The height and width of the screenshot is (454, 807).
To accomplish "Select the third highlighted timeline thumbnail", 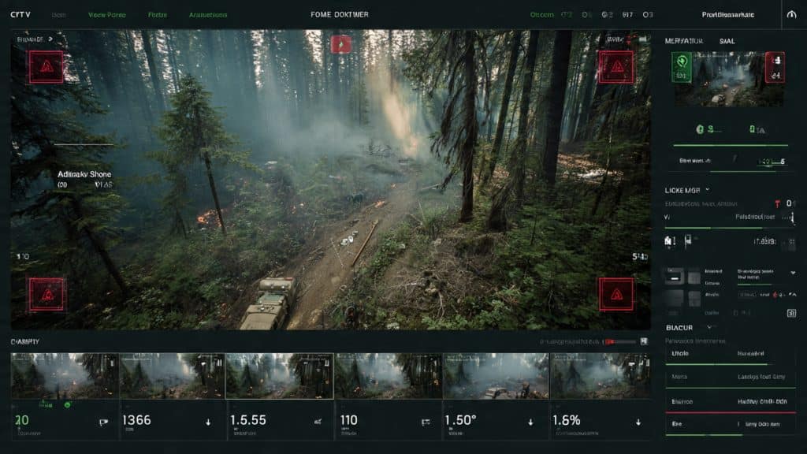I will (x=279, y=375).
